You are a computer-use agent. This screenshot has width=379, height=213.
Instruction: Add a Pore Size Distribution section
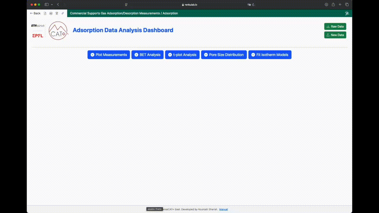[224, 55]
